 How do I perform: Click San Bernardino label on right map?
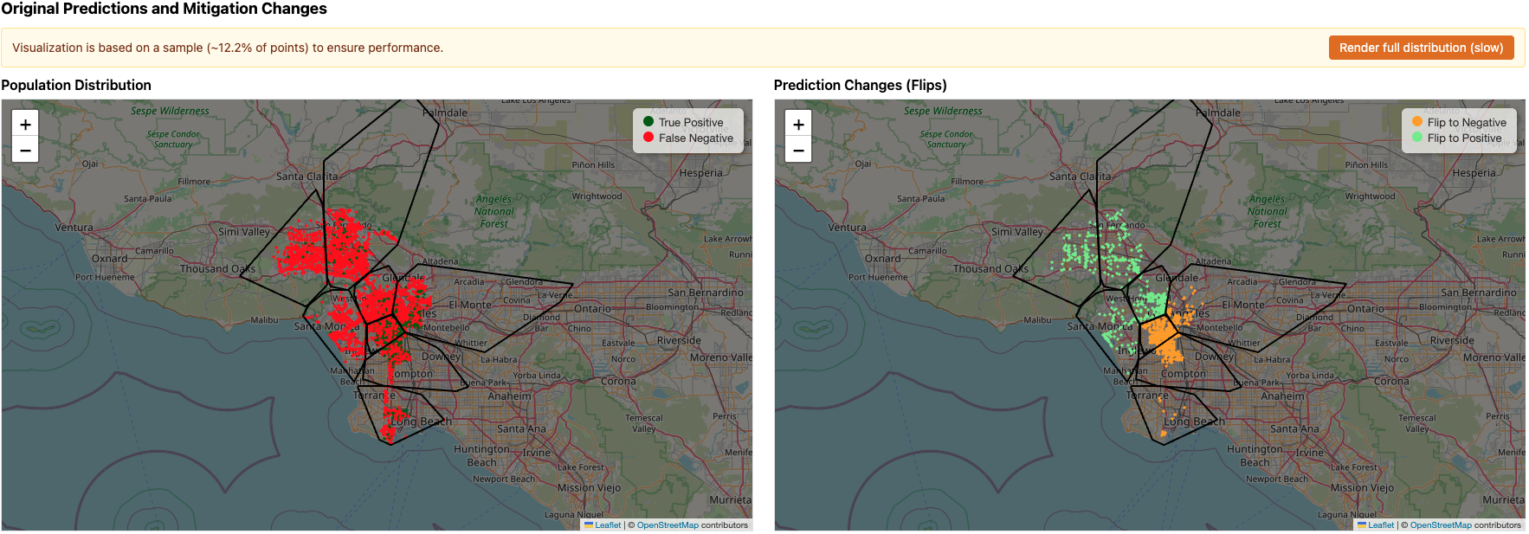pyautogui.click(x=1479, y=293)
